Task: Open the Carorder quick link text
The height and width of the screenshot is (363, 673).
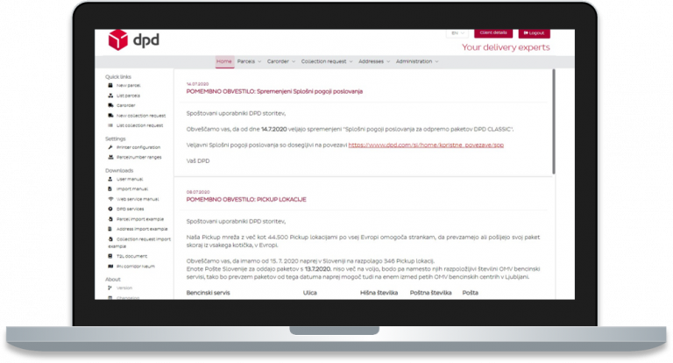Action: (x=126, y=105)
